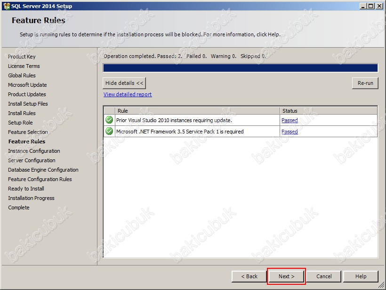Viewport: 386px width, 290px height.
Task: Collapse rules list with Hide details button
Action: coord(124,83)
